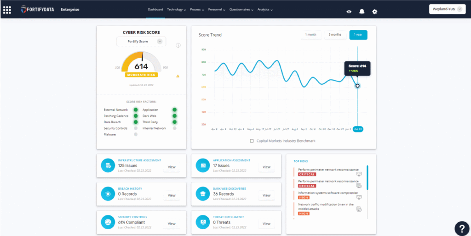Expand the Technology menu
This screenshot has width=471, height=236.
coord(176,9)
